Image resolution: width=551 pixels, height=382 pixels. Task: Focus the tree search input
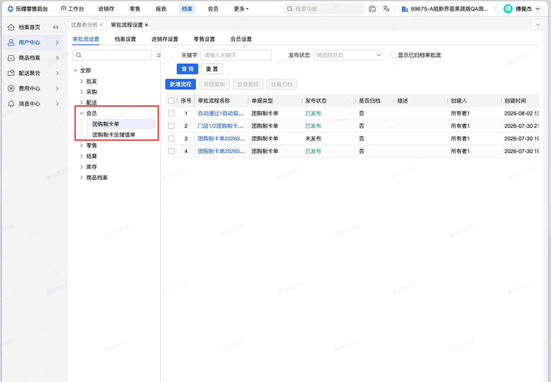coord(112,55)
